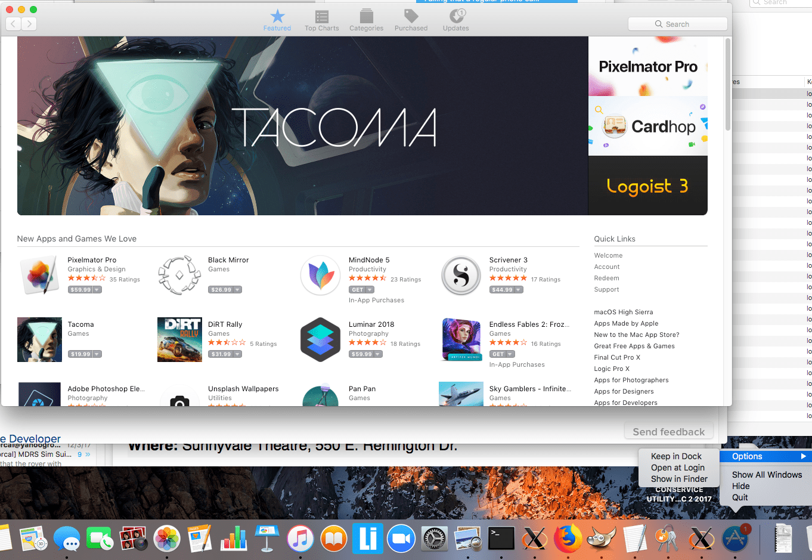The image size is (812, 560).
Task: Open Keychain Access from the Dock
Action: (x=668, y=539)
